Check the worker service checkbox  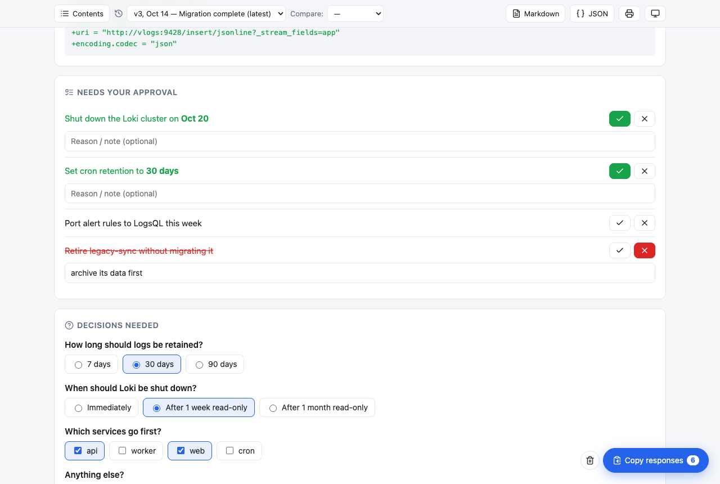tap(136, 451)
